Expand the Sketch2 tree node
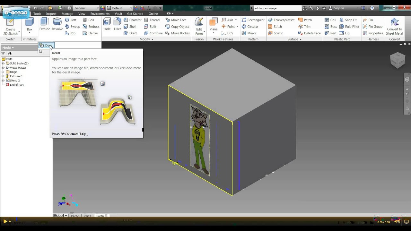This screenshot has width=411, height=231. [x=3, y=81]
